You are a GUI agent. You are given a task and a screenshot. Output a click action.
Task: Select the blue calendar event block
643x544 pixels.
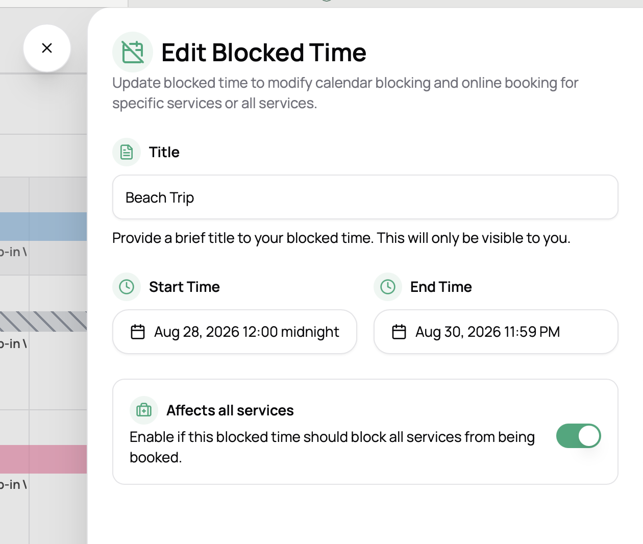[x=43, y=227]
